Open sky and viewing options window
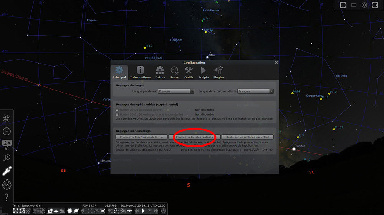 point(7,145)
